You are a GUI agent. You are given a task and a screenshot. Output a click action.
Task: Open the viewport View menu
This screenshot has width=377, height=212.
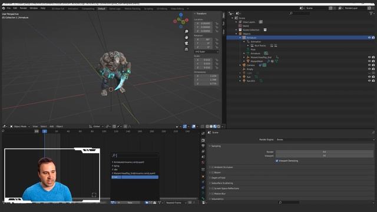[35, 127]
